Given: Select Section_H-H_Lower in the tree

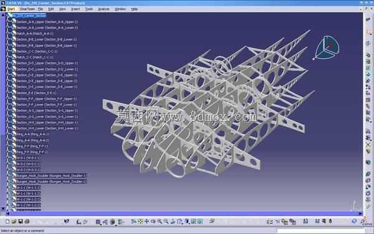Looking at the screenshot, I should 47,129.
